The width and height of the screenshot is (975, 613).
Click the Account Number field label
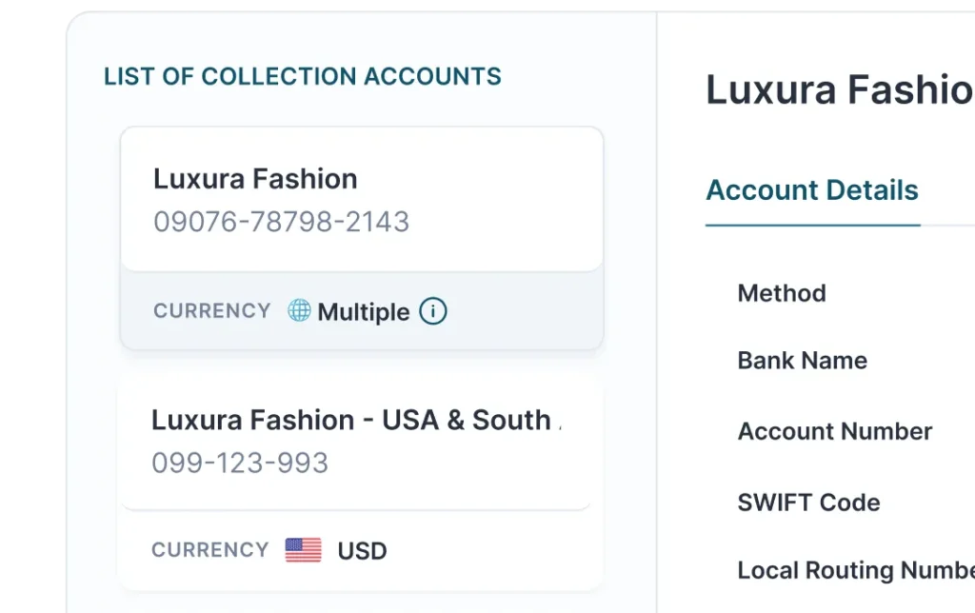835,431
